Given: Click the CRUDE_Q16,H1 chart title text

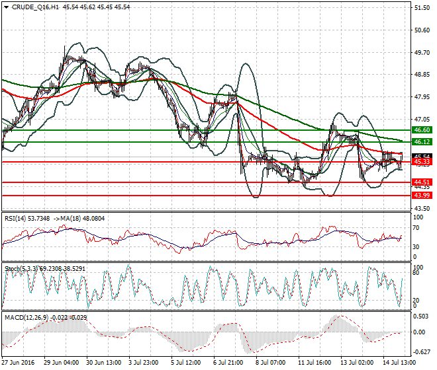Looking at the screenshot, I should click(x=33, y=7).
